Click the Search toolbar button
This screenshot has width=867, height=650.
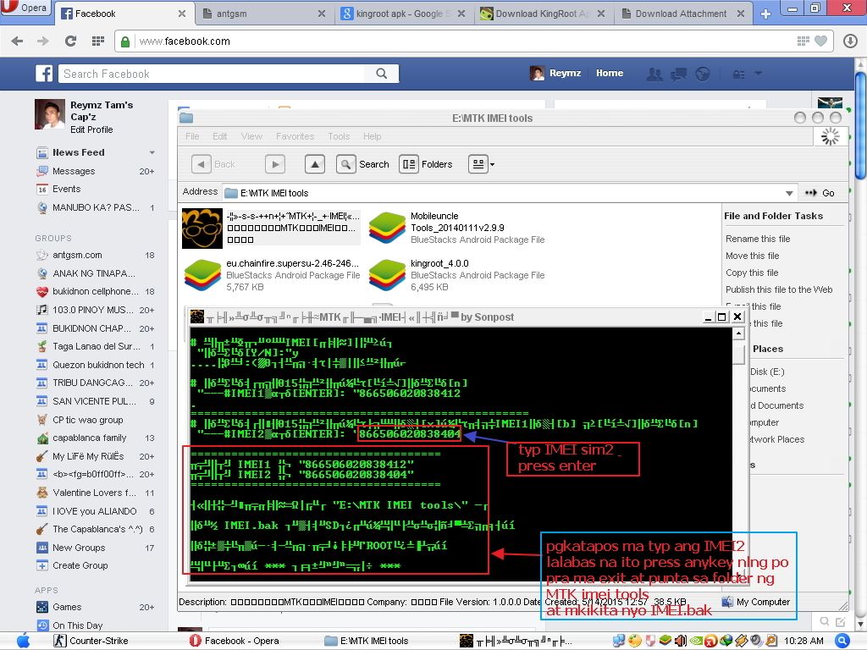[363, 164]
